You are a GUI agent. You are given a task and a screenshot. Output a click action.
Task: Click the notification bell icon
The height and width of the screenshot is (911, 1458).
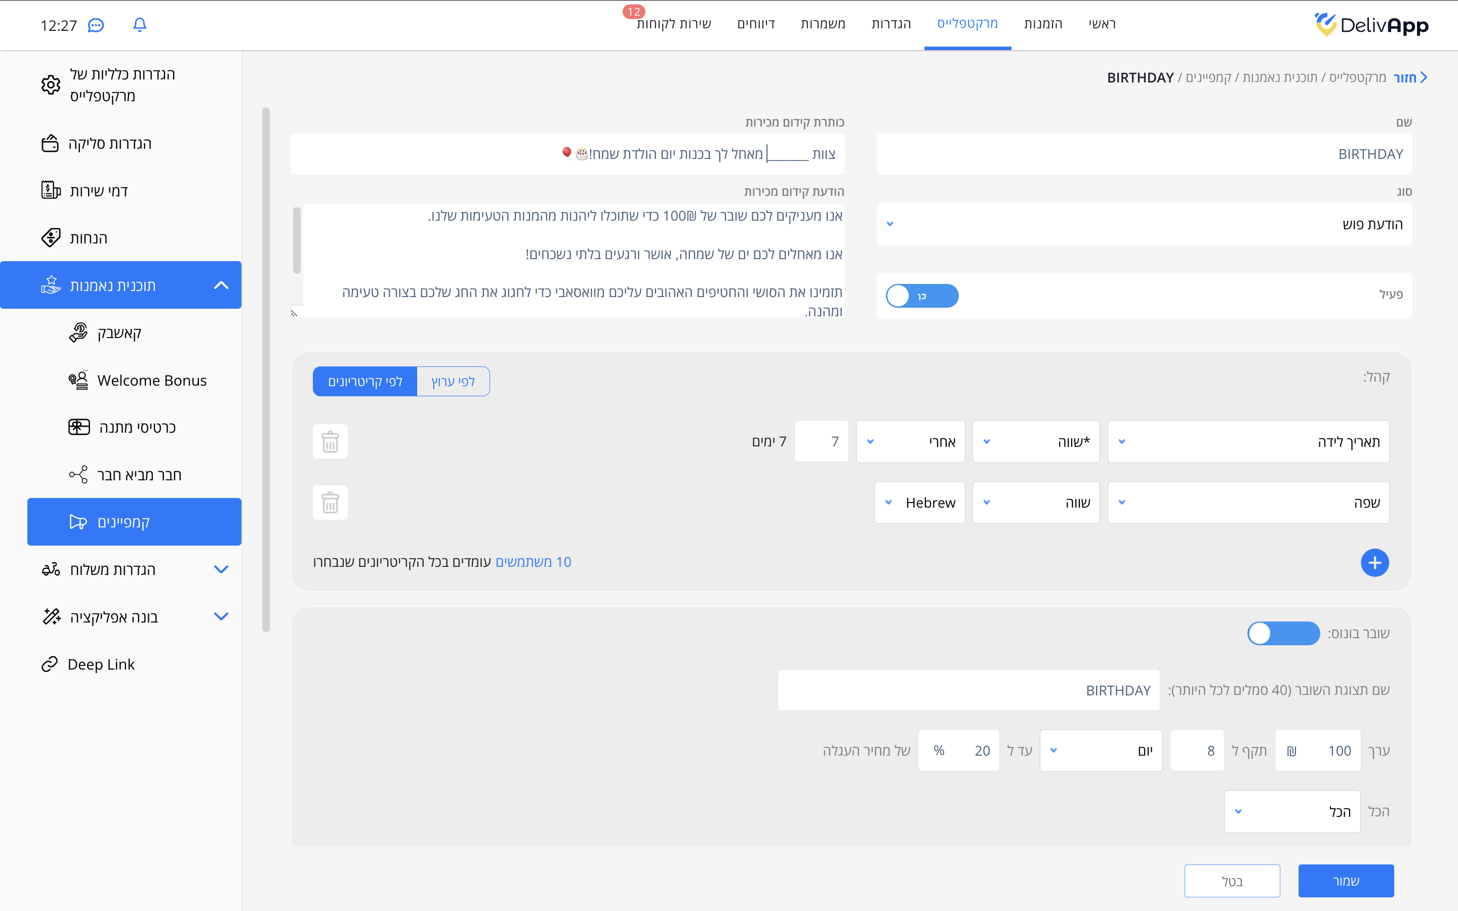click(x=139, y=25)
